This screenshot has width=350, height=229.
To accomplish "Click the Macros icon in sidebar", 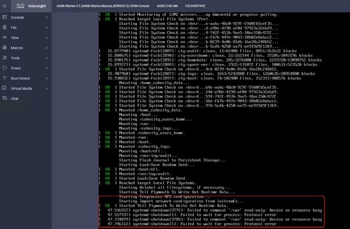I will point(5,47).
